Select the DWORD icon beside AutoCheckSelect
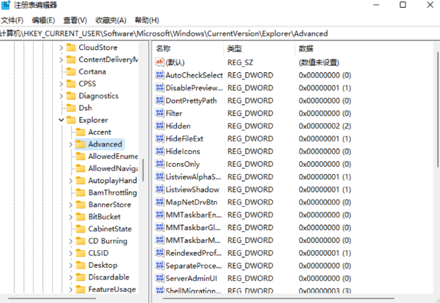The height and width of the screenshot is (303, 440). (160, 75)
